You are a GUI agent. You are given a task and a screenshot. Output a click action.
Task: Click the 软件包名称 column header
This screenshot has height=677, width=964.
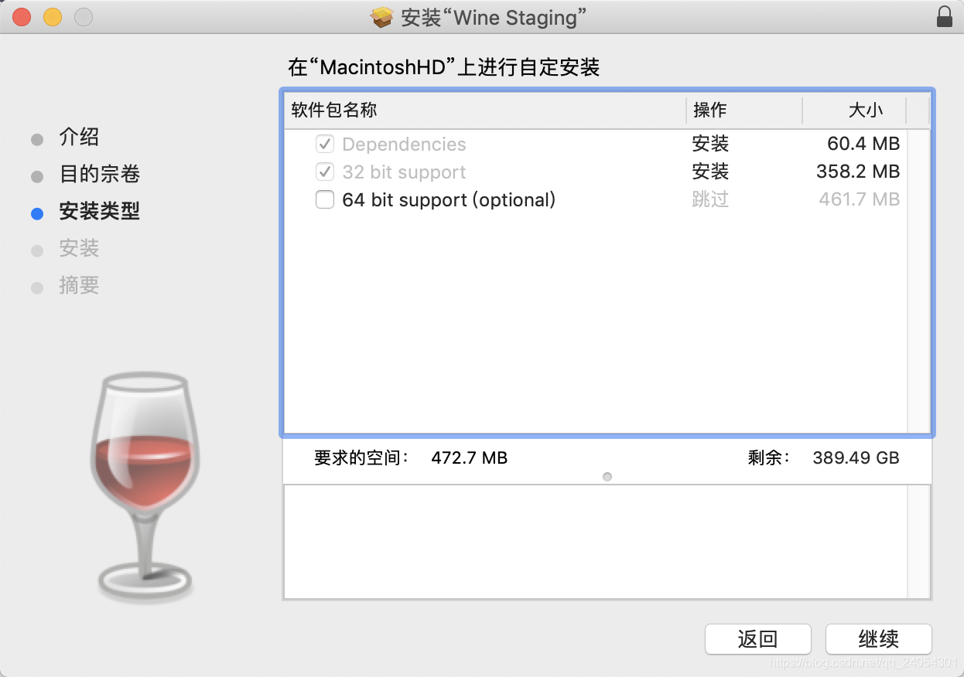coord(485,111)
